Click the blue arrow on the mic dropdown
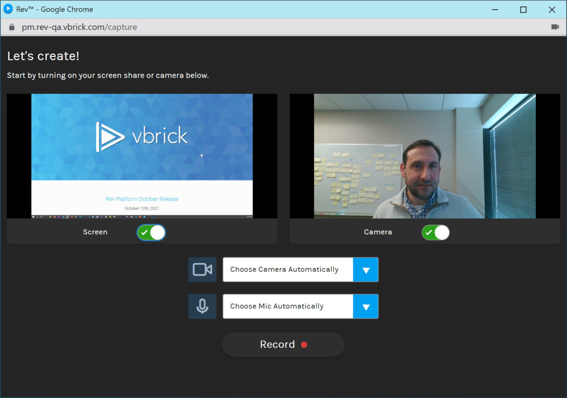 [366, 306]
